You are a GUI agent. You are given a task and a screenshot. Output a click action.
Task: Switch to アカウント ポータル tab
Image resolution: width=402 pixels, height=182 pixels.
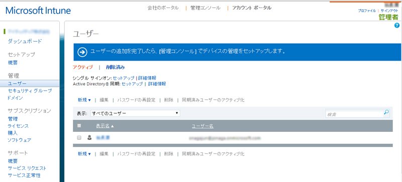point(252,8)
